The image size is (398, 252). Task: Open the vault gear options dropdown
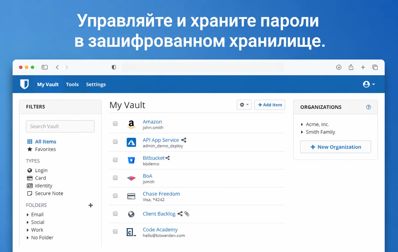tap(244, 105)
